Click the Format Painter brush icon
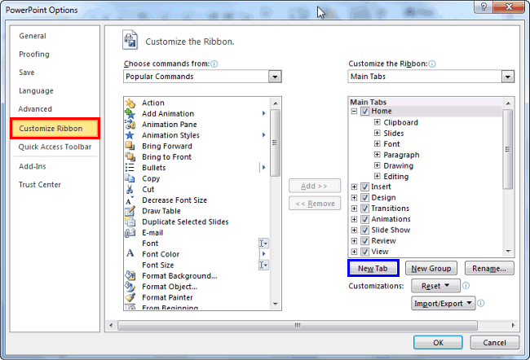Screen dimensions: 530x360 point(130,297)
